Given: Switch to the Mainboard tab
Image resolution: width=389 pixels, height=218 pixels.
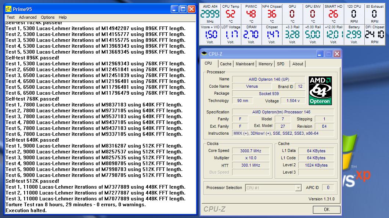Looking at the screenshot, I should coord(245,64).
